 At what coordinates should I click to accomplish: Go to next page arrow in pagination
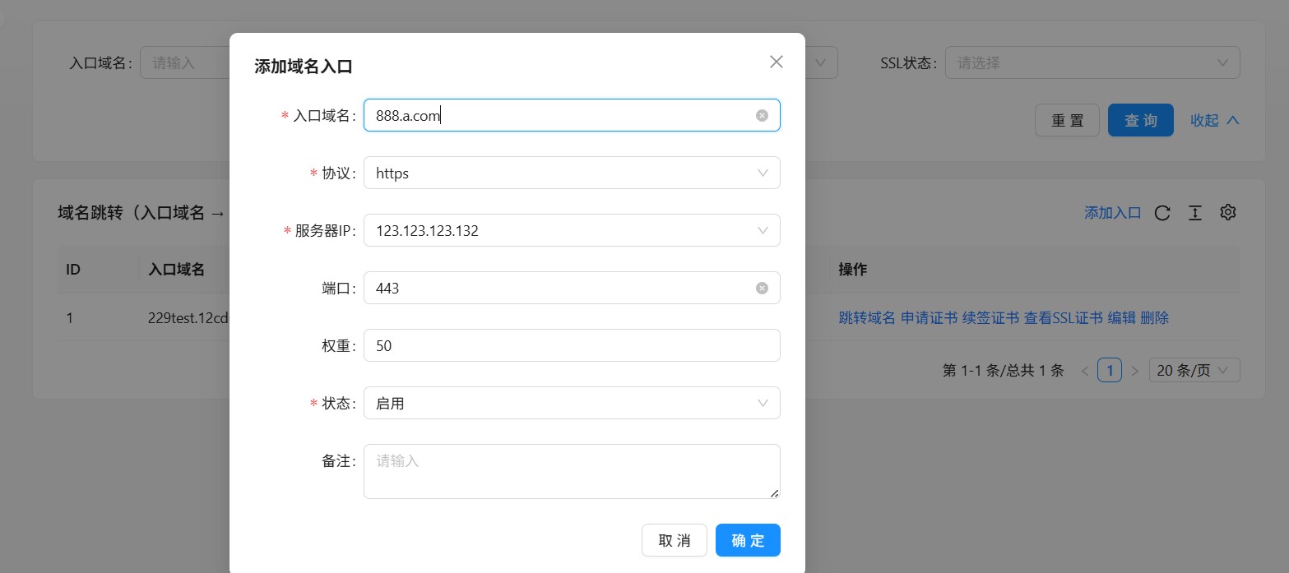pyautogui.click(x=1134, y=371)
